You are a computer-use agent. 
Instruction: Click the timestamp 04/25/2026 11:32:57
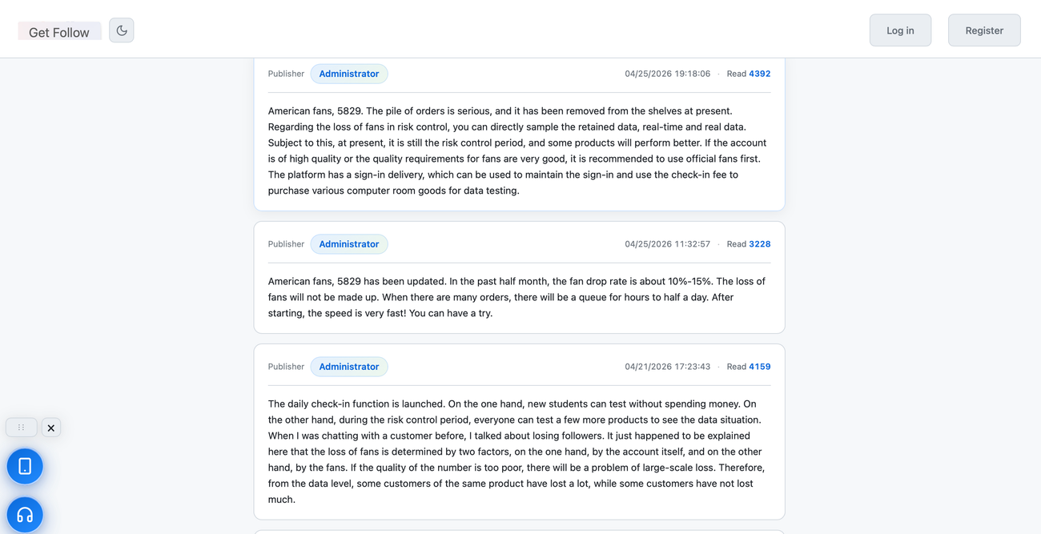pyautogui.click(x=667, y=244)
